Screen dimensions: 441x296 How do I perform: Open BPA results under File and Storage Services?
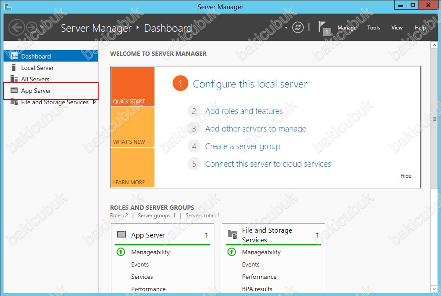[257, 289]
